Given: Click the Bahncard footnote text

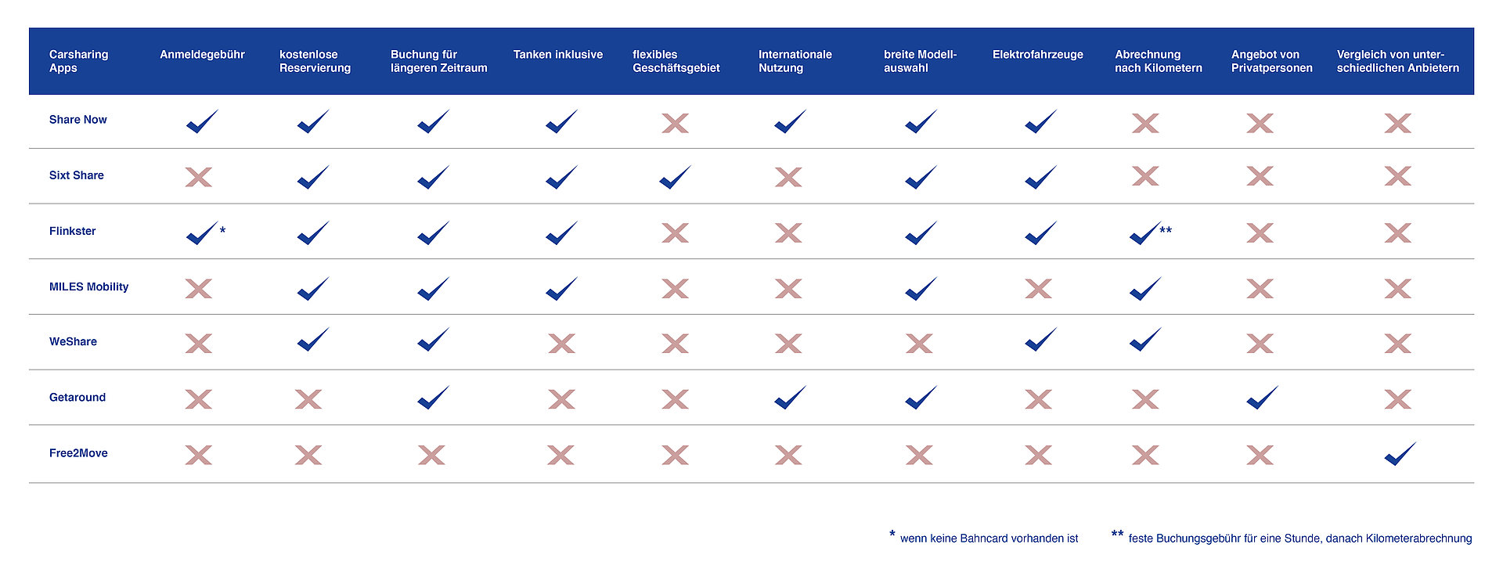Looking at the screenshot, I should click(x=989, y=539).
